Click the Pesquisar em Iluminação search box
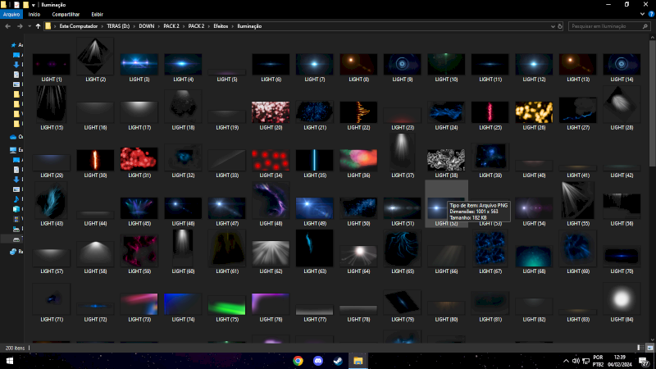This screenshot has width=656, height=369. click(x=607, y=26)
